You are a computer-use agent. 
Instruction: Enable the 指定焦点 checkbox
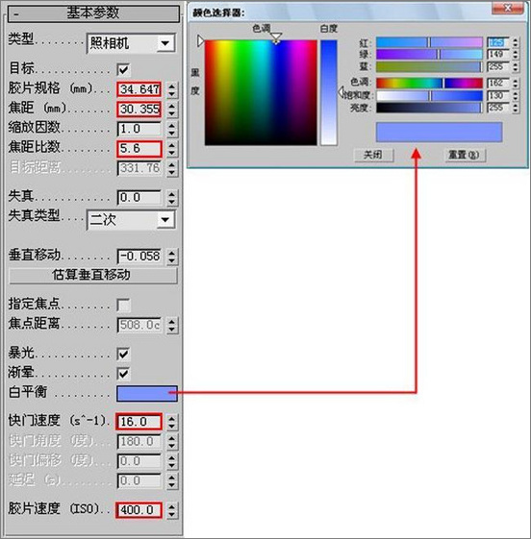(x=123, y=305)
